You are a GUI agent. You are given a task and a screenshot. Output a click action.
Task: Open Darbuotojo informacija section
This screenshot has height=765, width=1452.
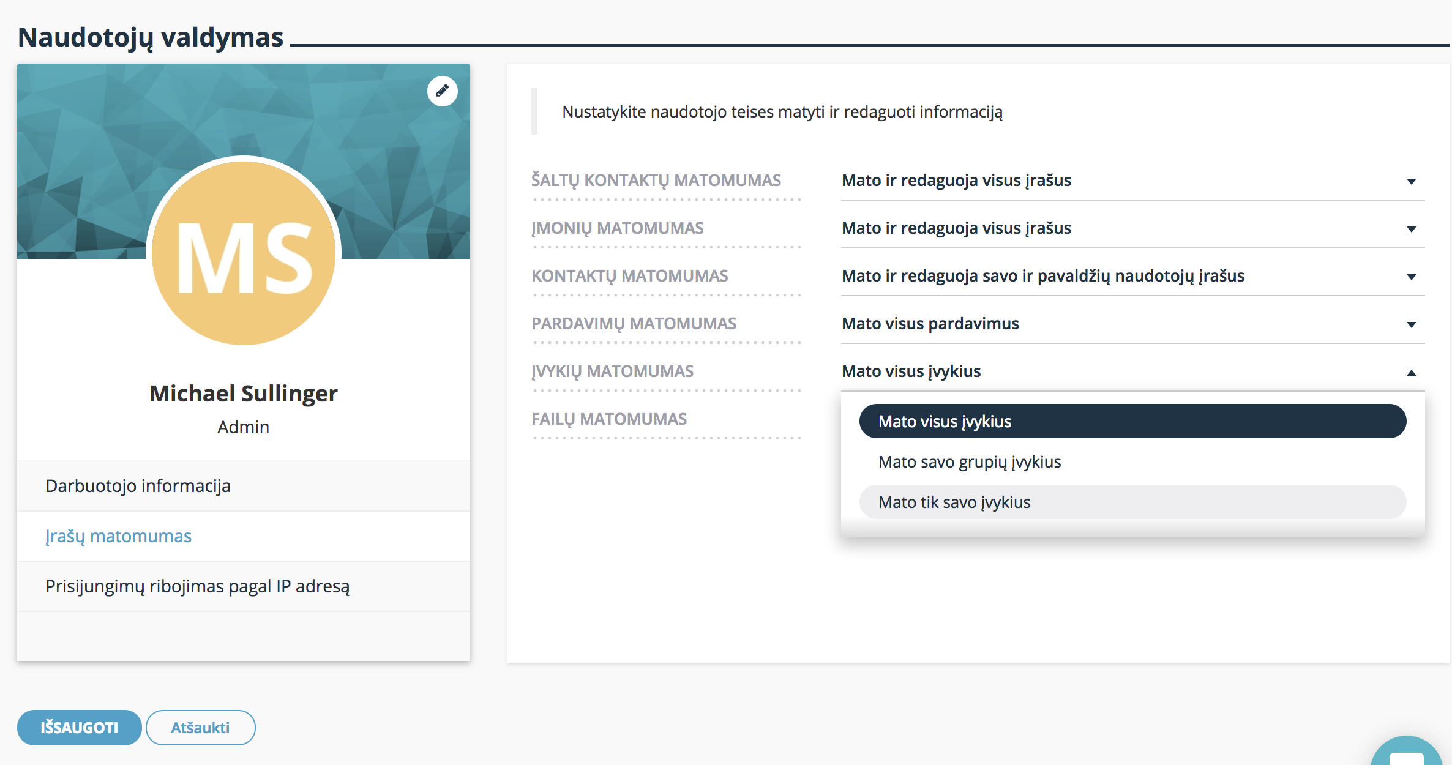pyautogui.click(x=244, y=486)
